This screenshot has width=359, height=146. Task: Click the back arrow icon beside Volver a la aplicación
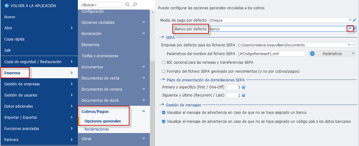6,6
